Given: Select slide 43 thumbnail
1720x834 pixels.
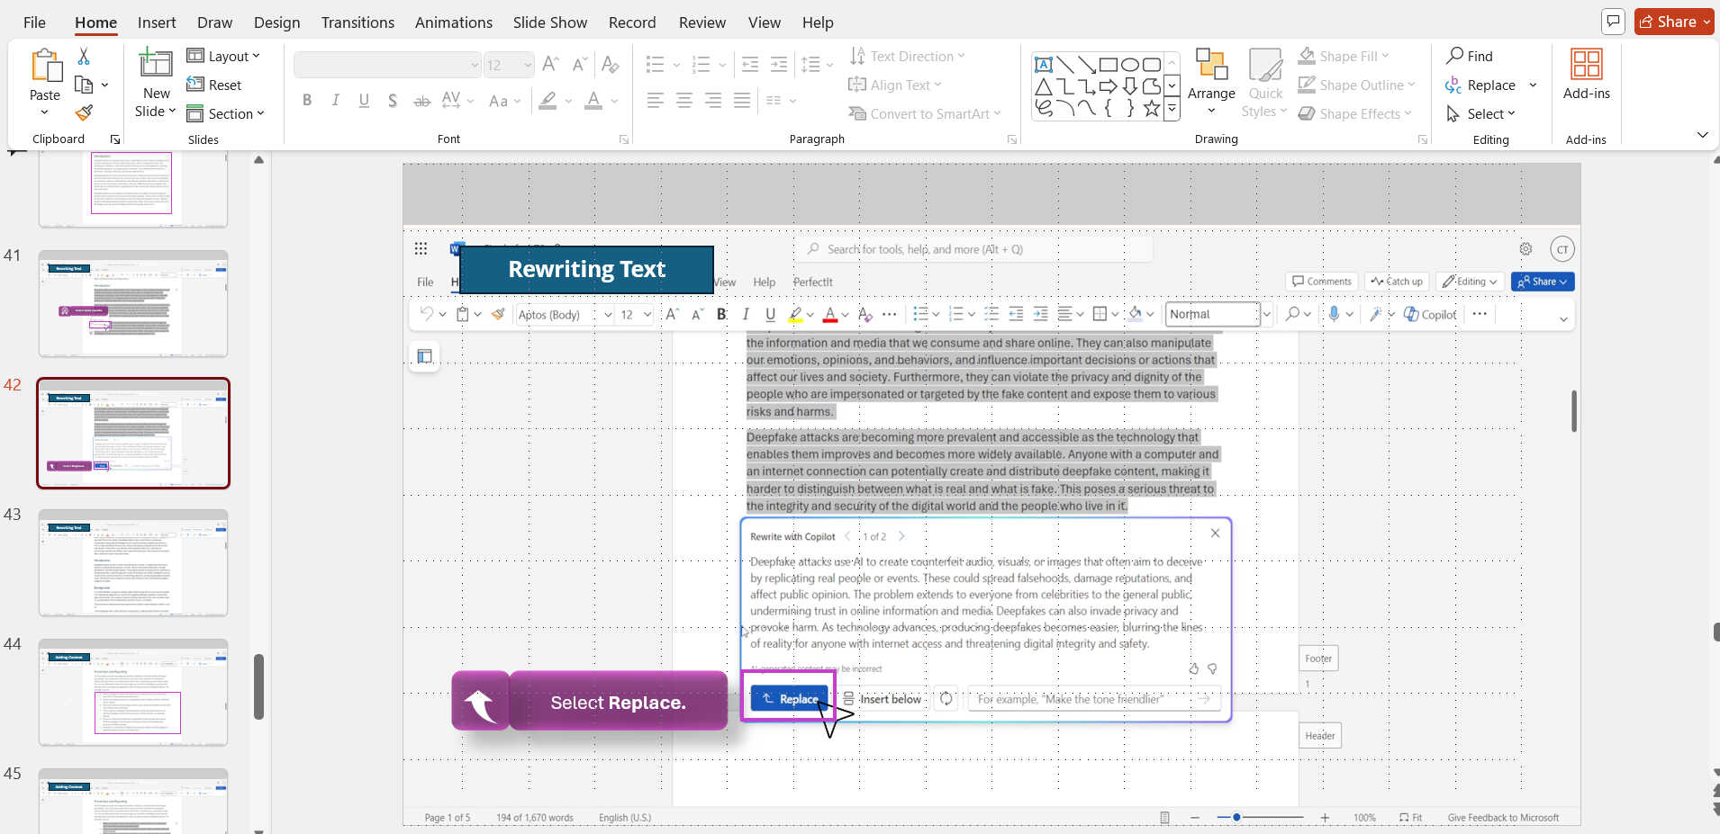Looking at the screenshot, I should [133, 563].
